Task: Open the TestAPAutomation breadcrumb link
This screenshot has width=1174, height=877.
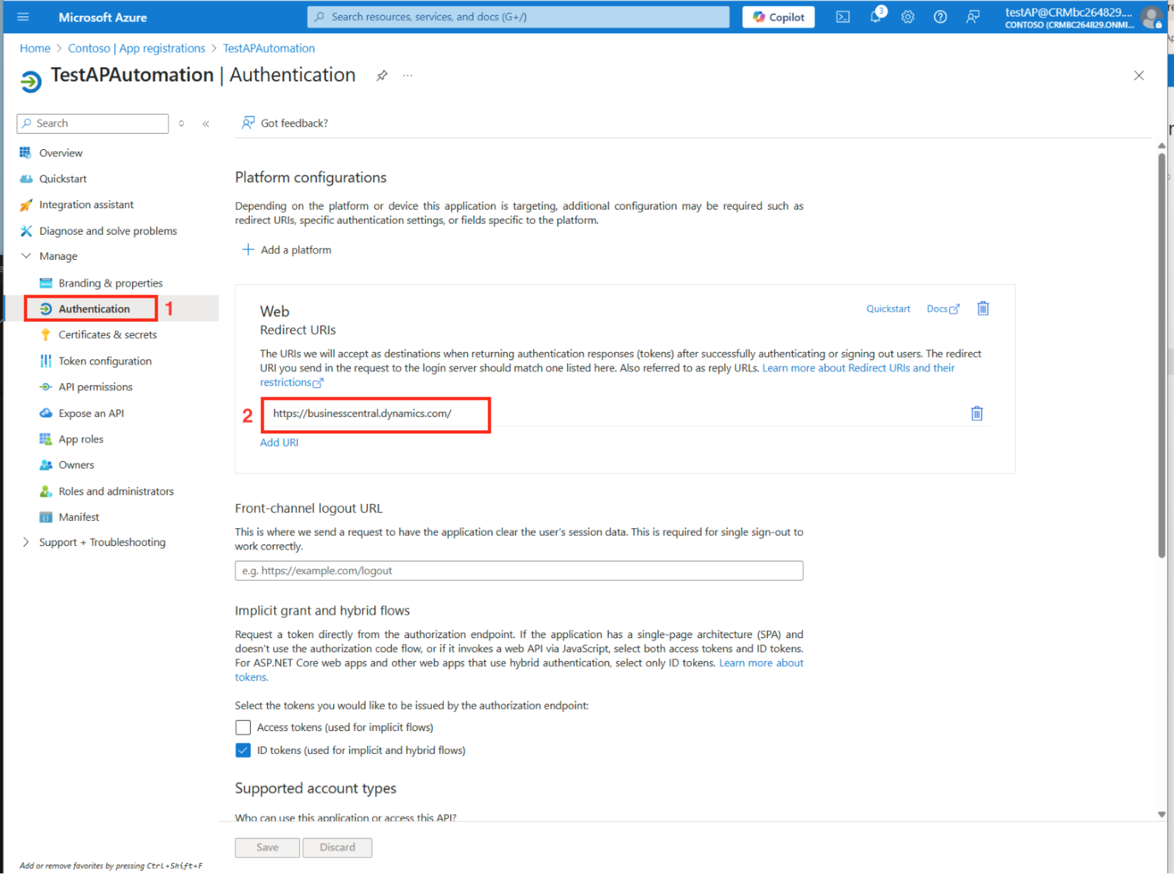Action: [269, 48]
